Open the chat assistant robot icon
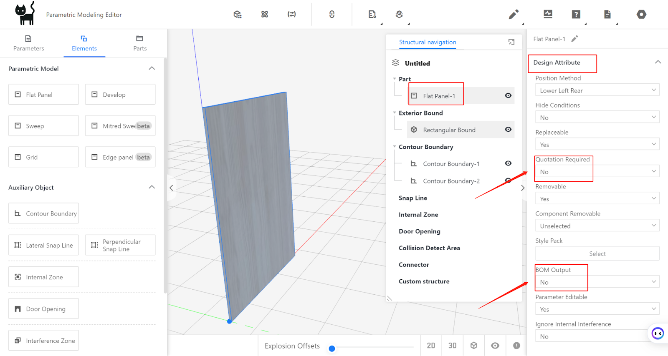This screenshot has width=668, height=356. pyautogui.click(x=658, y=333)
